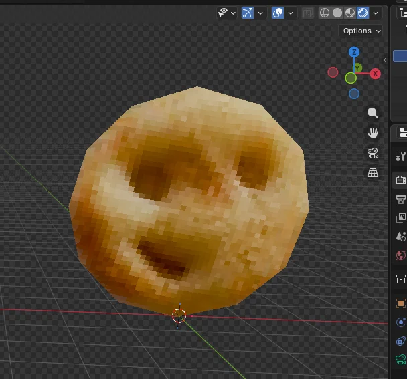Open the orange Object properties tab

[400, 303]
